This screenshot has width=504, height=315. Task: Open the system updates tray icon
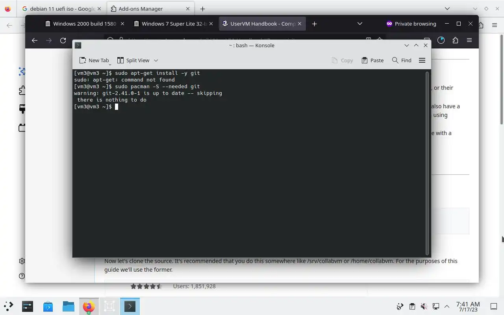(x=400, y=306)
